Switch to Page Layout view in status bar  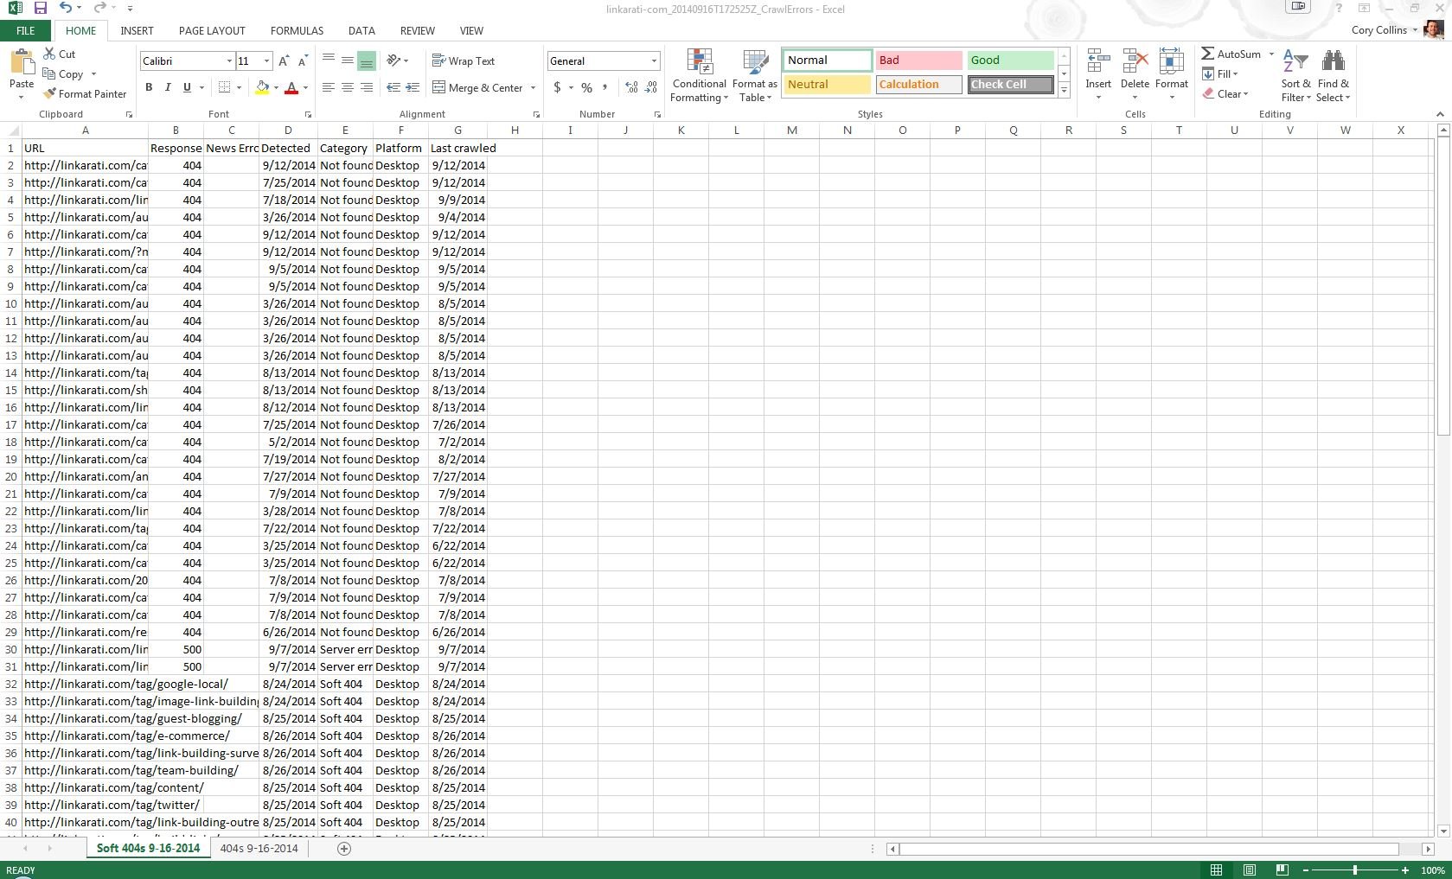click(1250, 869)
